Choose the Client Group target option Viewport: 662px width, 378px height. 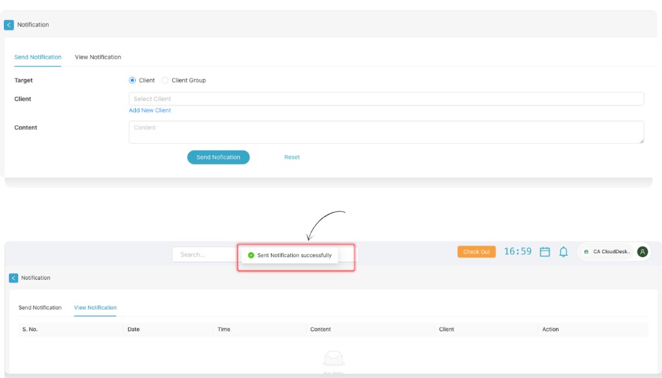tap(165, 80)
